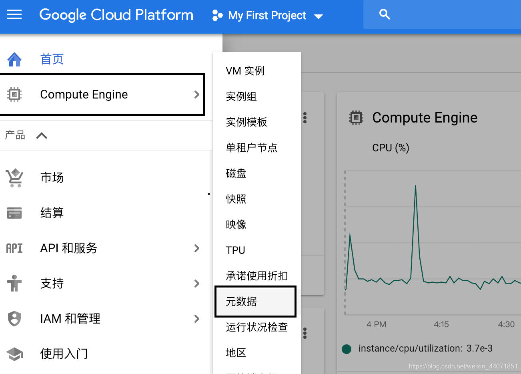The height and width of the screenshot is (374, 521).
Task: Click the search magnifier icon
Action: point(385,14)
